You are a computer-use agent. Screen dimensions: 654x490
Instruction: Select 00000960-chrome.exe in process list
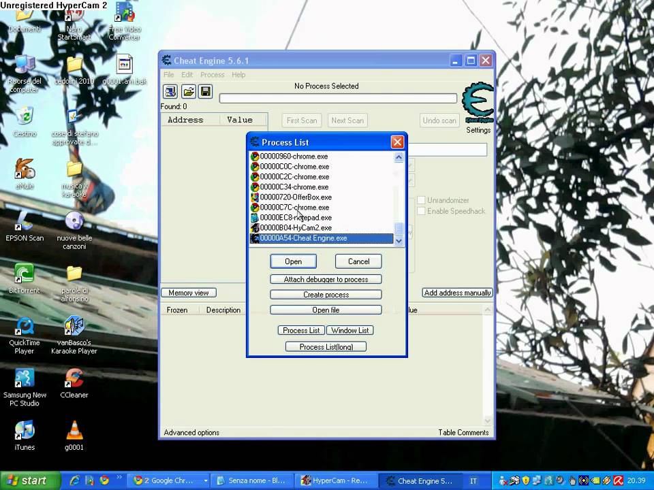point(321,157)
